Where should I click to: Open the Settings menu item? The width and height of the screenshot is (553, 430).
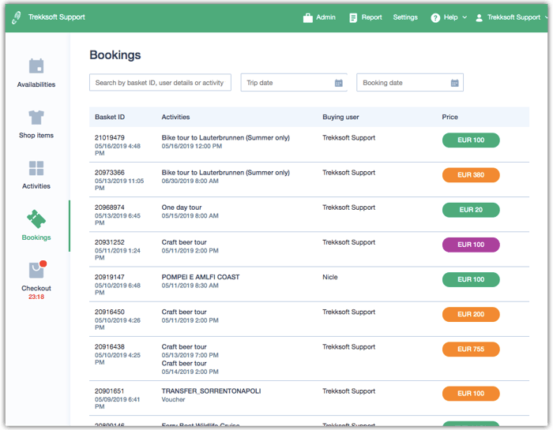405,17
